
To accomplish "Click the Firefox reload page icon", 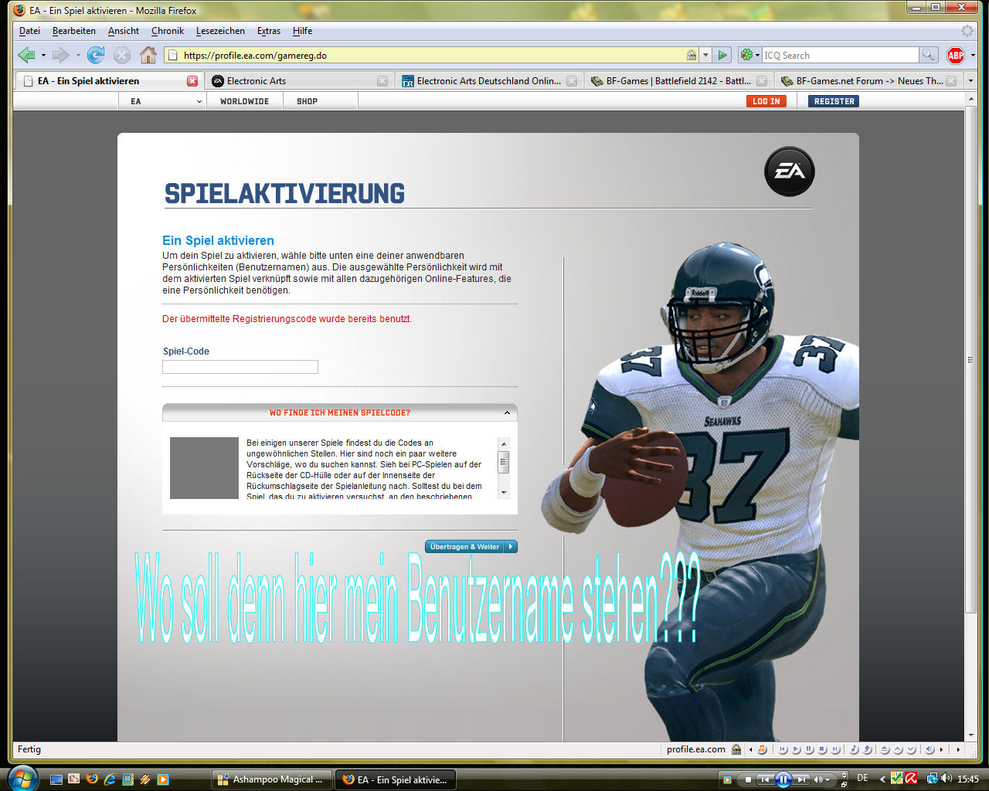I will point(96,55).
